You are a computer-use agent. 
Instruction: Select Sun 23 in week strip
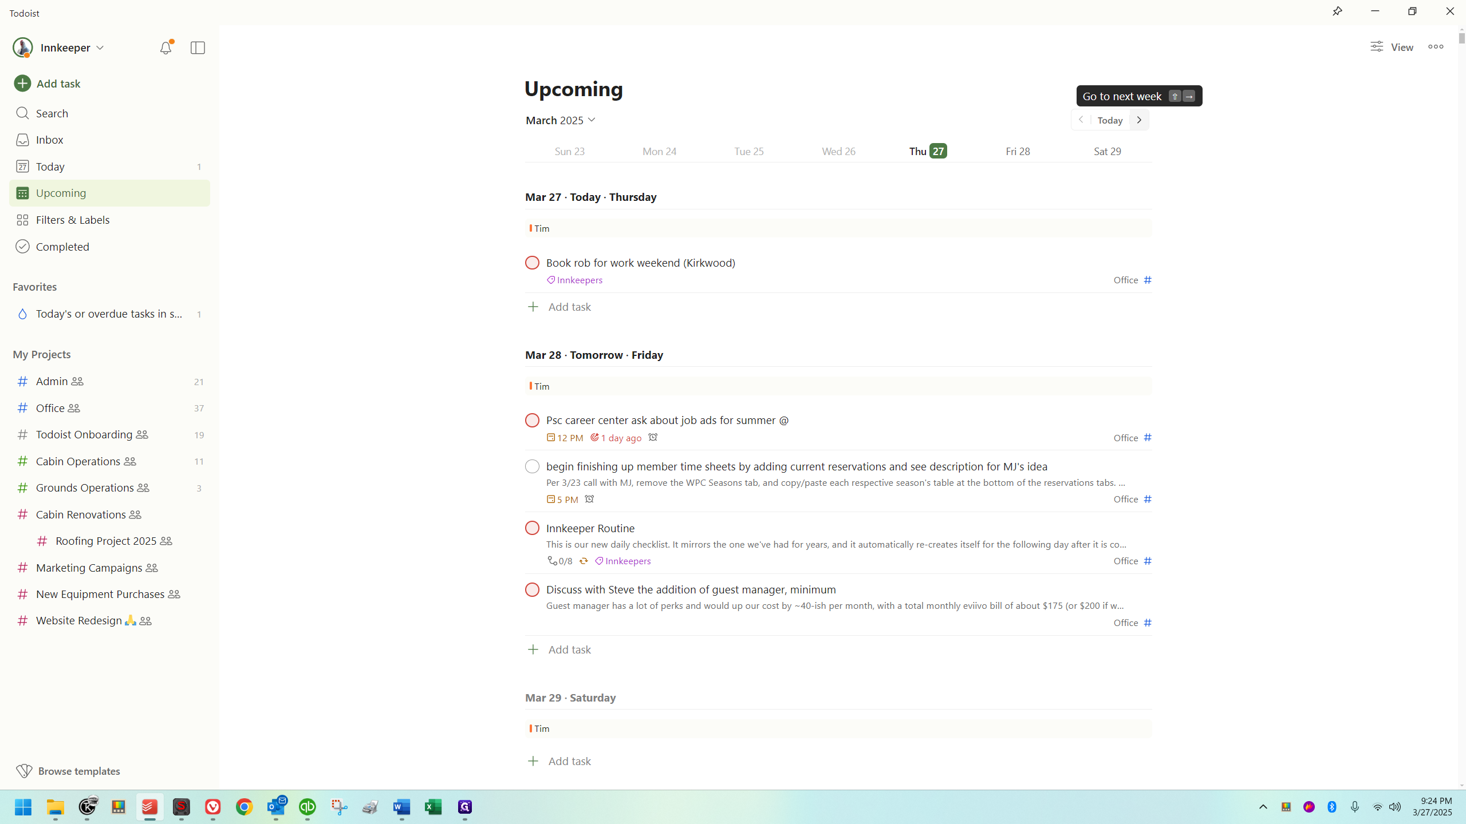(570, 151)
